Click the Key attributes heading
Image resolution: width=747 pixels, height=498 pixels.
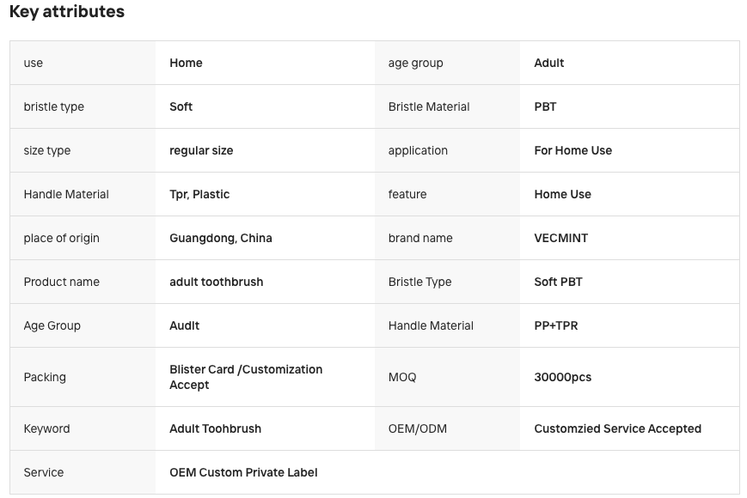coord(67,11)
